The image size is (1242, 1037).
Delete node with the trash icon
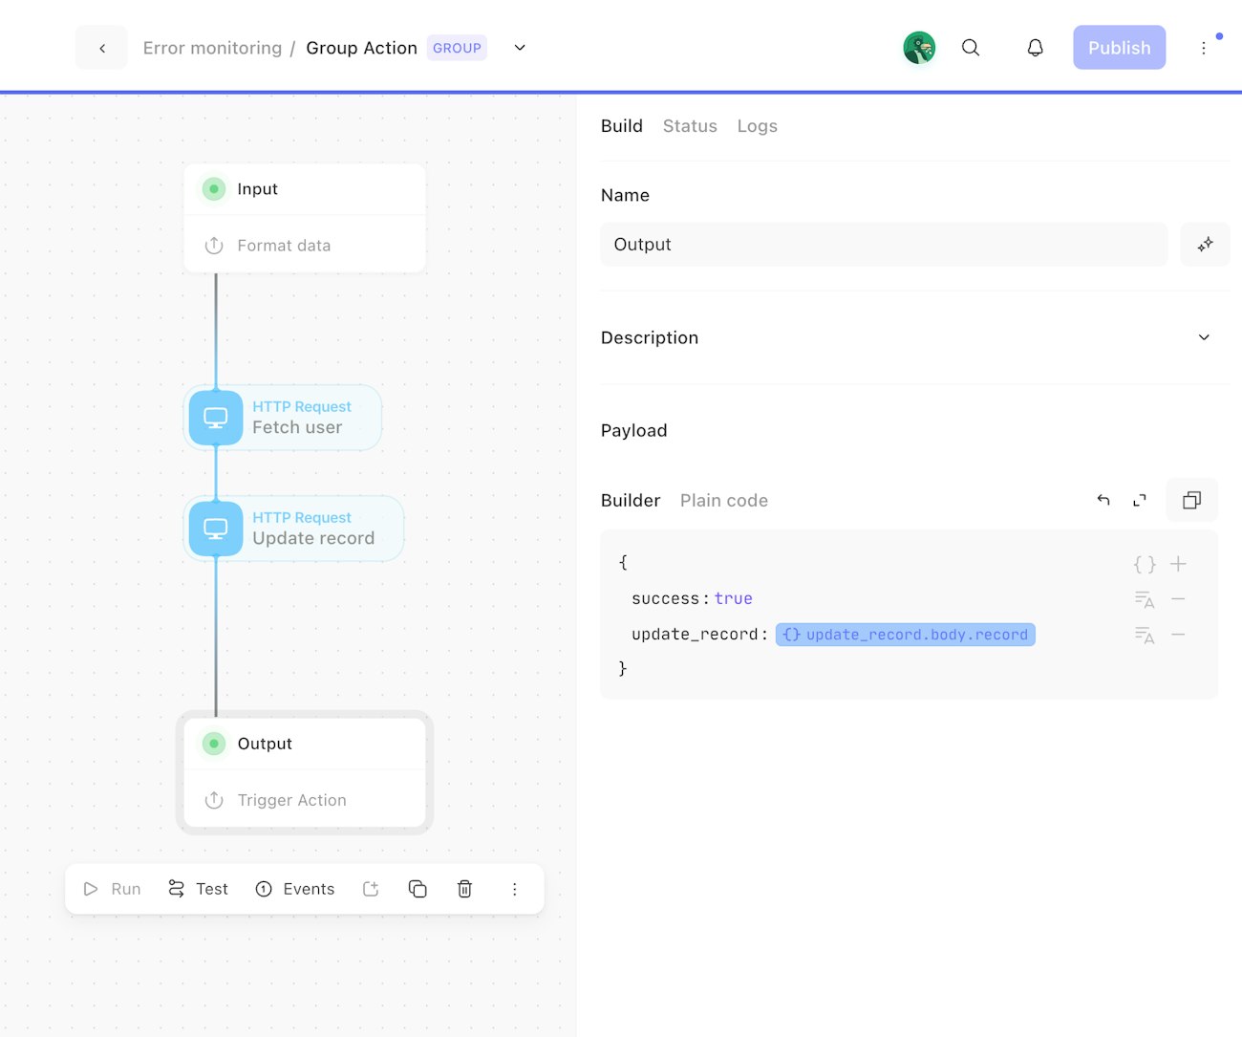pyautogui.click(x=464, y=889)
